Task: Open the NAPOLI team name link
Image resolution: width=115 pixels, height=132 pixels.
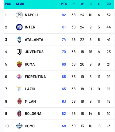Action: (31, 15)
